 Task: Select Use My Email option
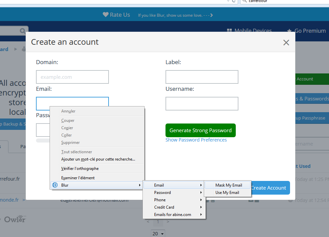click(x=228, y=192)
